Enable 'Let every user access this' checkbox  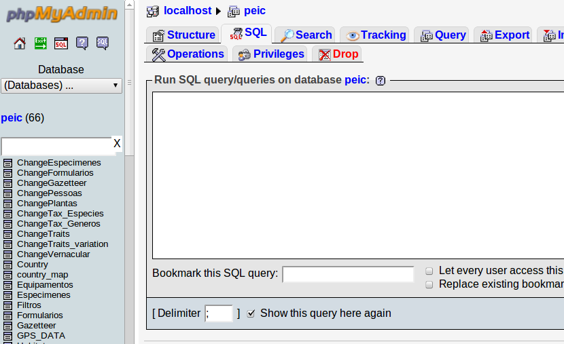click(x=429, y=271)
